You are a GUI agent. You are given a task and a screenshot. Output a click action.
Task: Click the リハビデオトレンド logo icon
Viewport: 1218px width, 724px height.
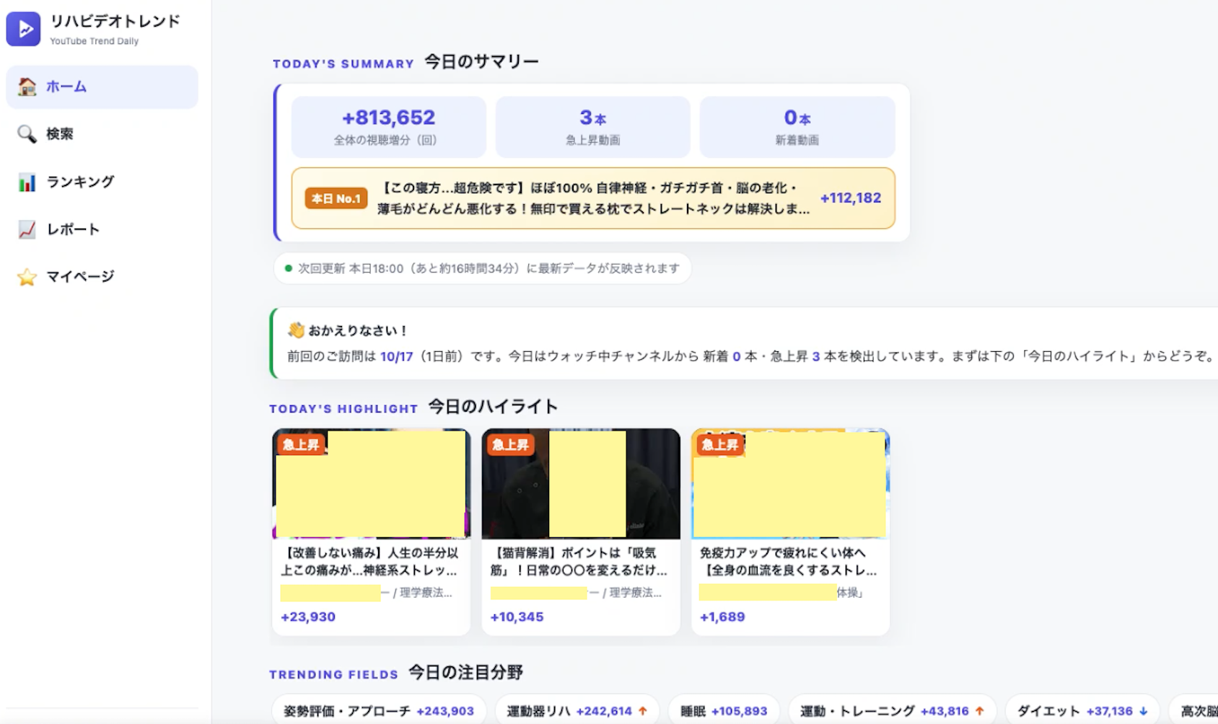point(24,29)
